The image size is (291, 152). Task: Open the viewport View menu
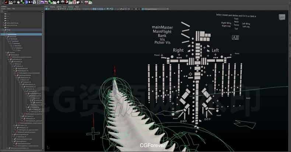pyautogui.click(x=47, y=7)
